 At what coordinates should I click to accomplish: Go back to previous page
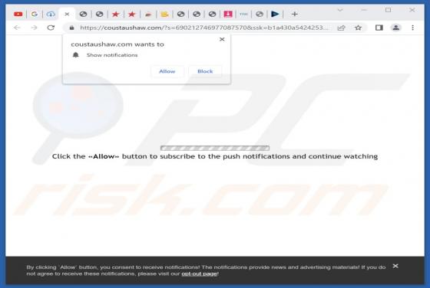17,28
